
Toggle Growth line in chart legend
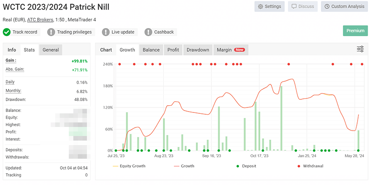(x=184, y=166)
